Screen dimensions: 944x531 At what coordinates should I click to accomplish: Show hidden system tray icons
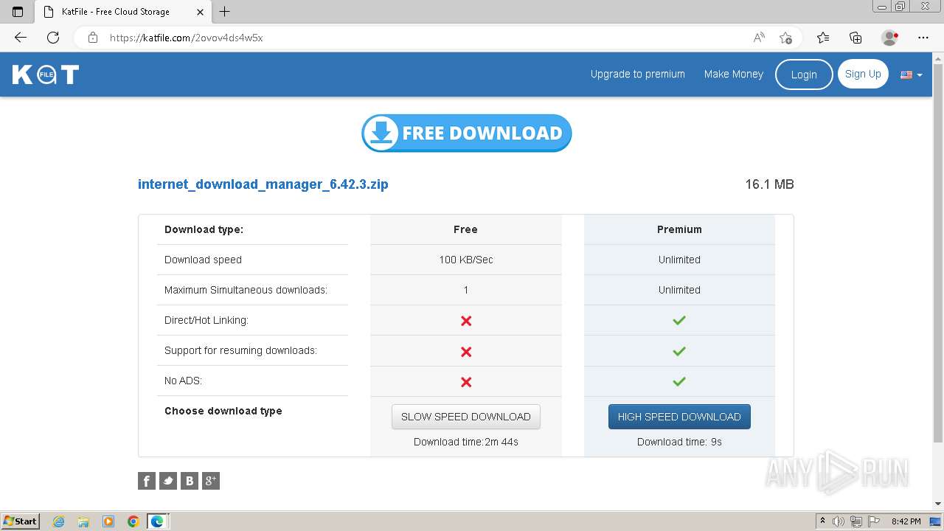(x=822, y=521)
